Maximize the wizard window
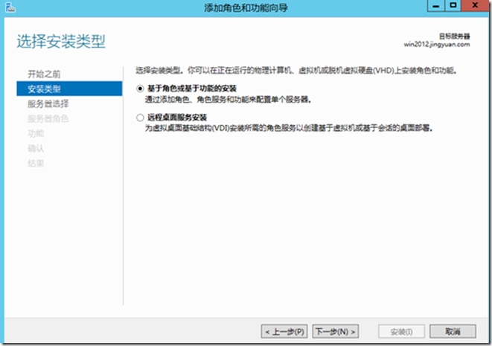 pos(453,6)
